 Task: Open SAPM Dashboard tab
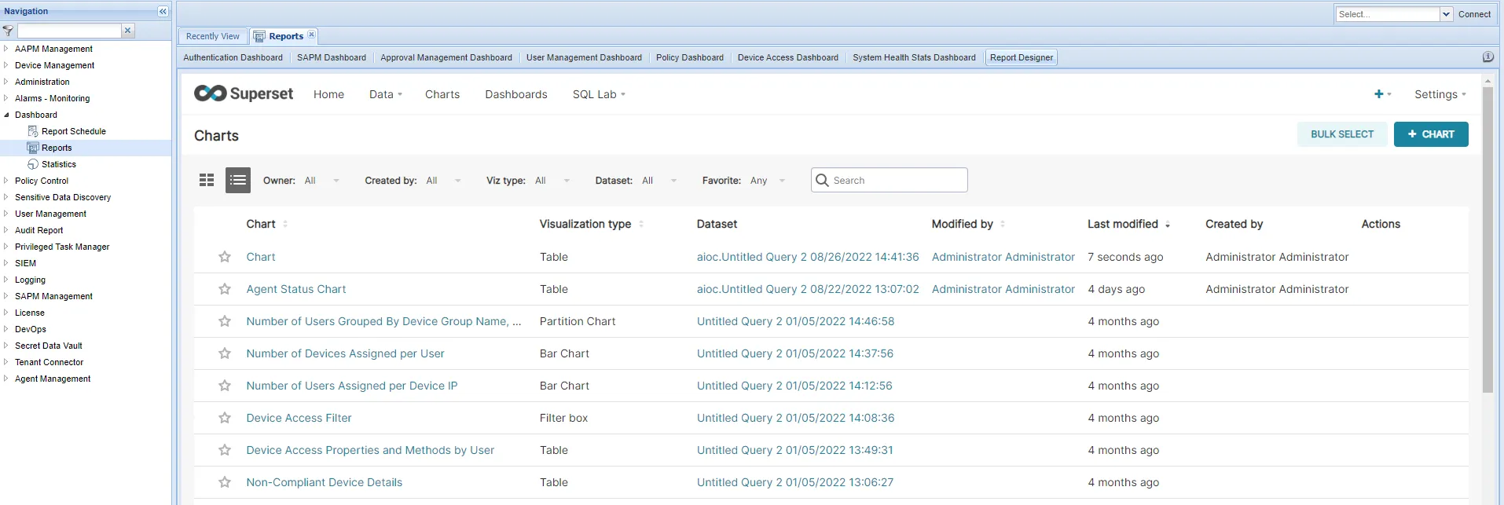coord(332,57)
